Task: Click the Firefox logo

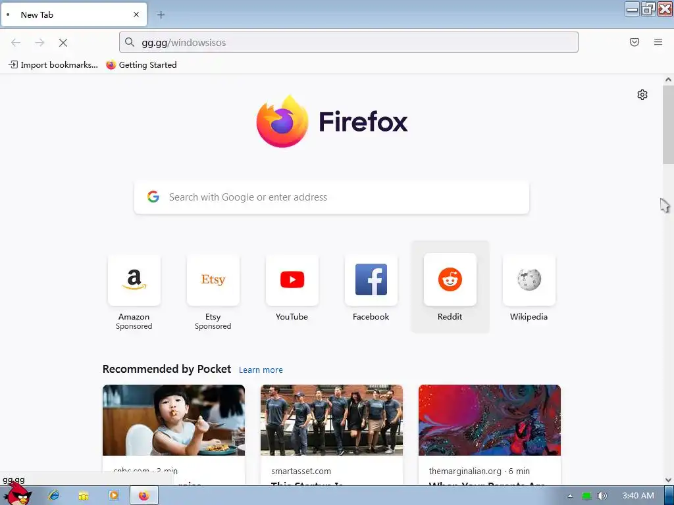Action: (332, 122)
